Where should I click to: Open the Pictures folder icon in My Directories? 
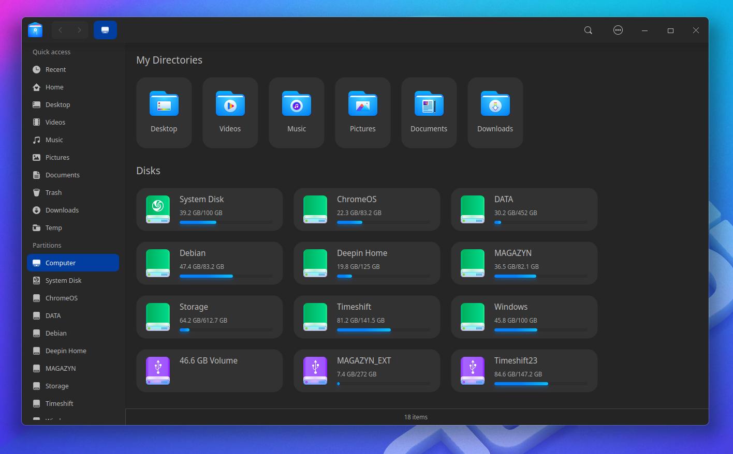point(363,103)
